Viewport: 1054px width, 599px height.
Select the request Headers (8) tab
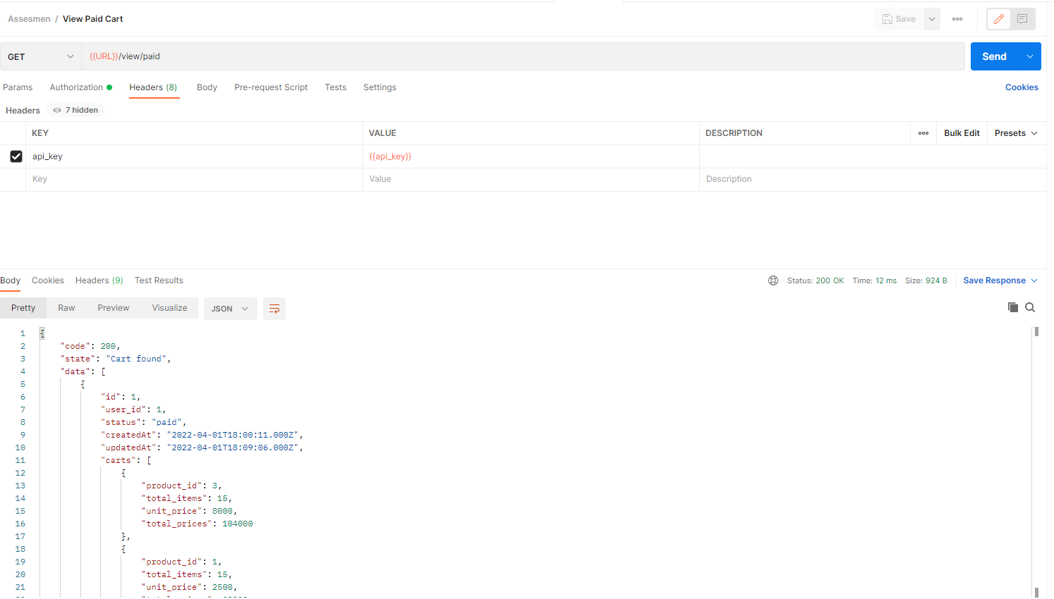click(153, 87)
